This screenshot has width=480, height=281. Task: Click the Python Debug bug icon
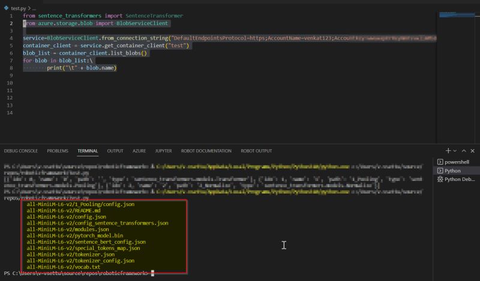[440, 179]
